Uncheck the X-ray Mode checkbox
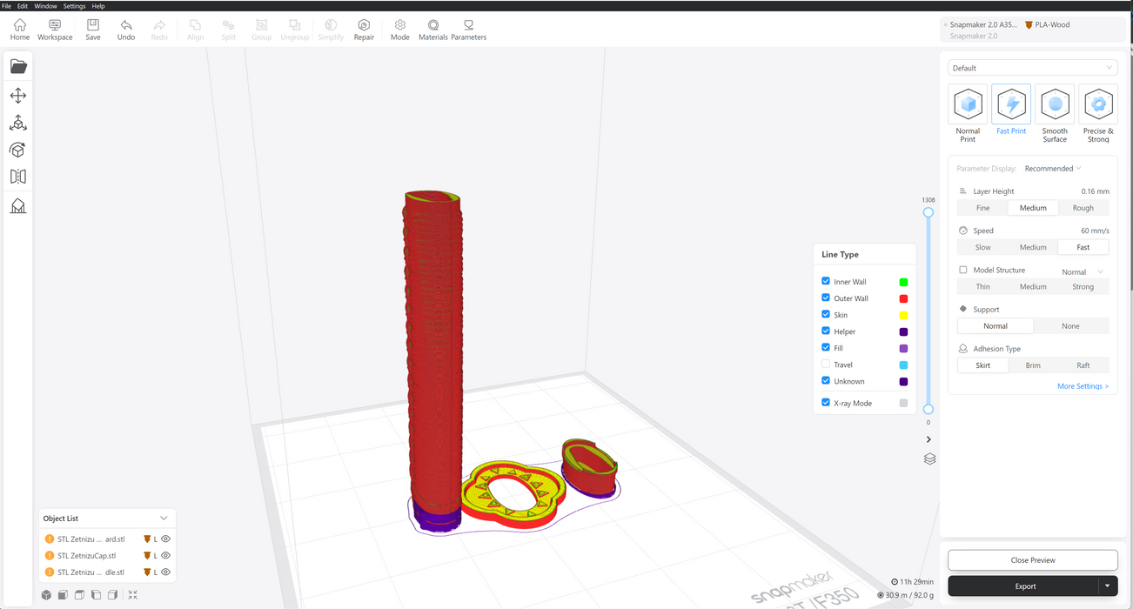This screenshot has width=1133, height=609. click(x=826, y=403)
